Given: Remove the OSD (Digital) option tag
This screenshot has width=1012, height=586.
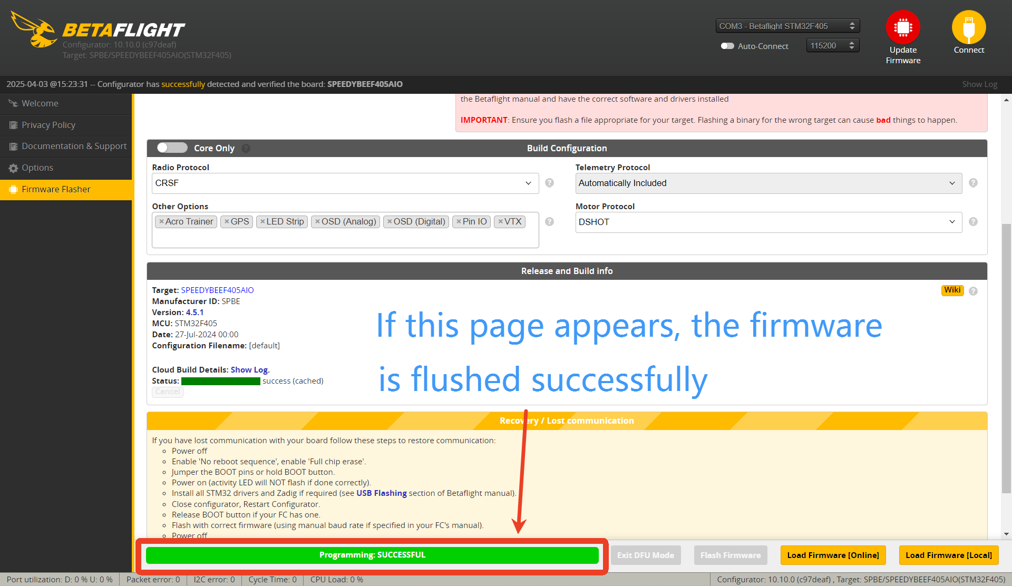Looking at the screenshot, I should click(390, 221).
